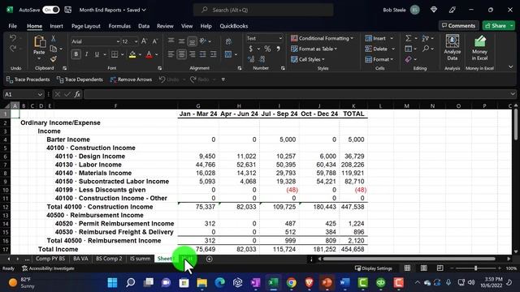The width and height of the screenshot is (520, 292).
Task: Click Remove Arrows
Action: pos(131,79)
